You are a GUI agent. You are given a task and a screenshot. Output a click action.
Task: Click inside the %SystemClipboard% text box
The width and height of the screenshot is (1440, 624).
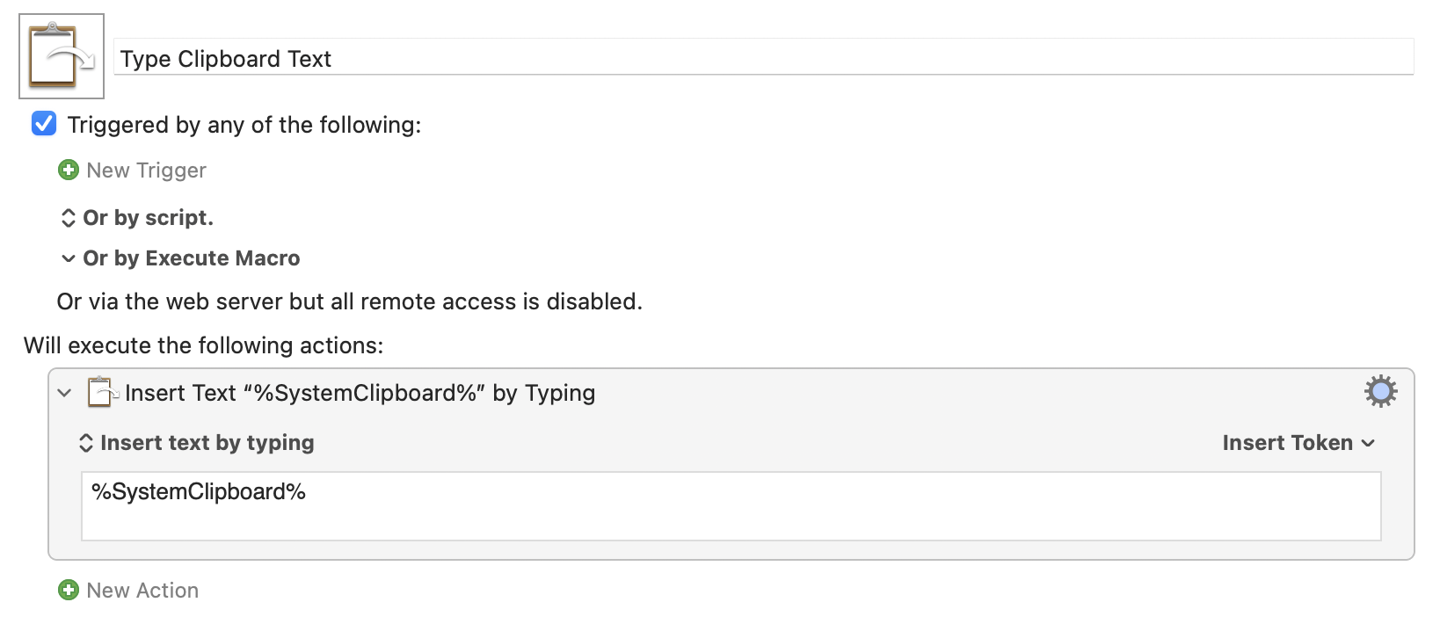(x=730, y=506)
